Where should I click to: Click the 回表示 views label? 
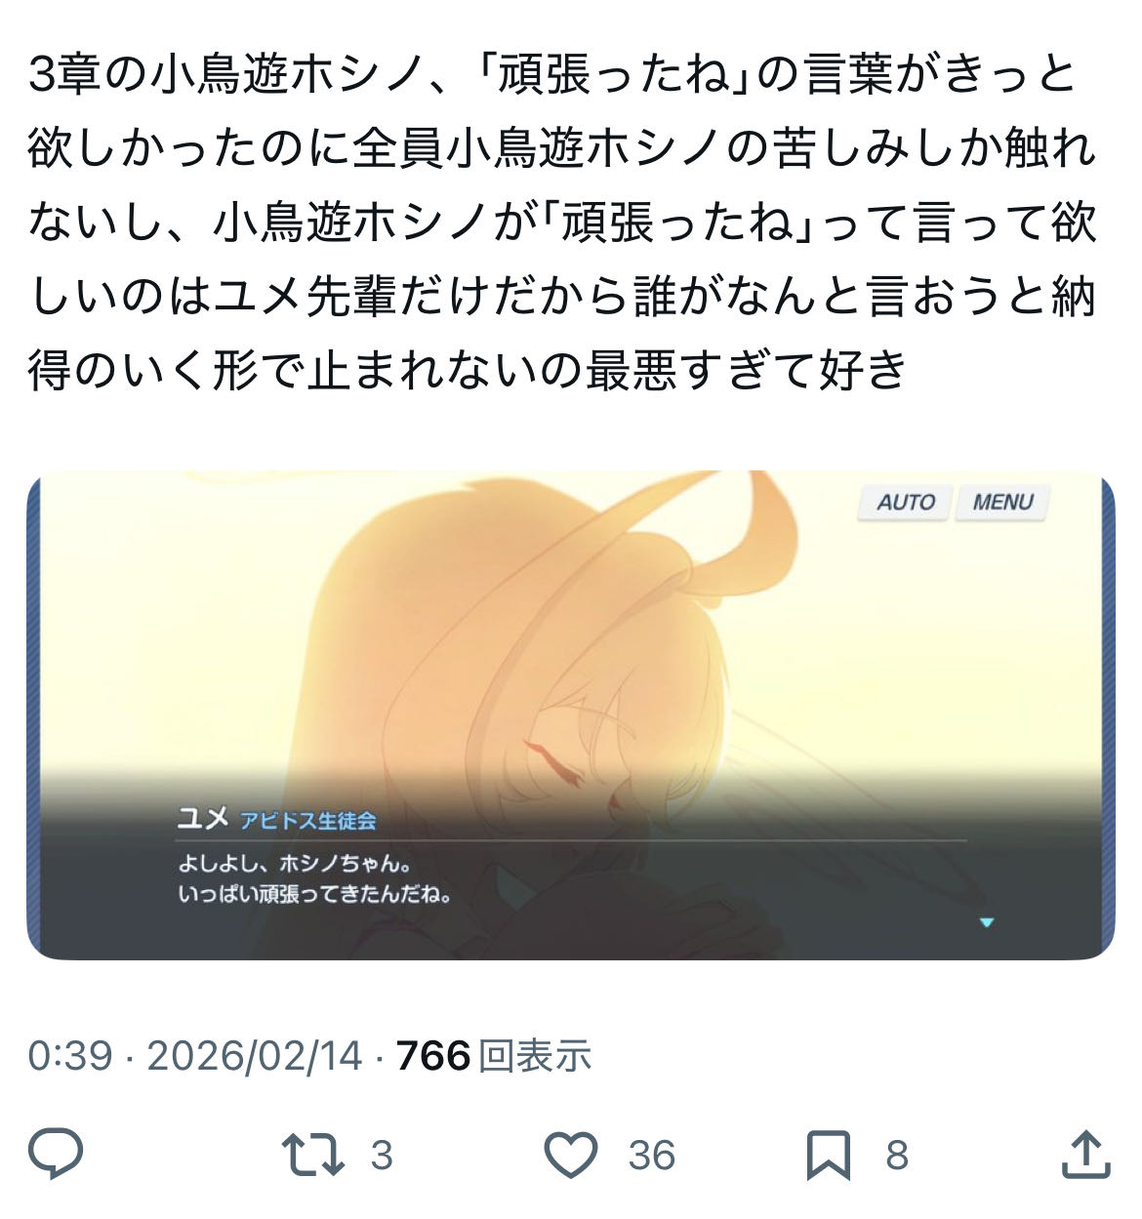[x=536, y=1056]
